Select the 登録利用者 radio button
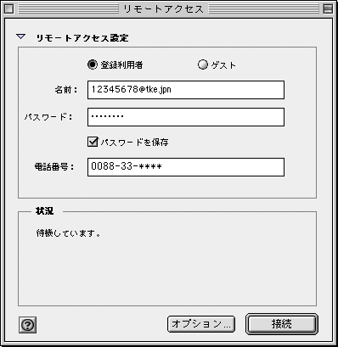The width and height of the screenshot is (338, 347). point(93,64)
